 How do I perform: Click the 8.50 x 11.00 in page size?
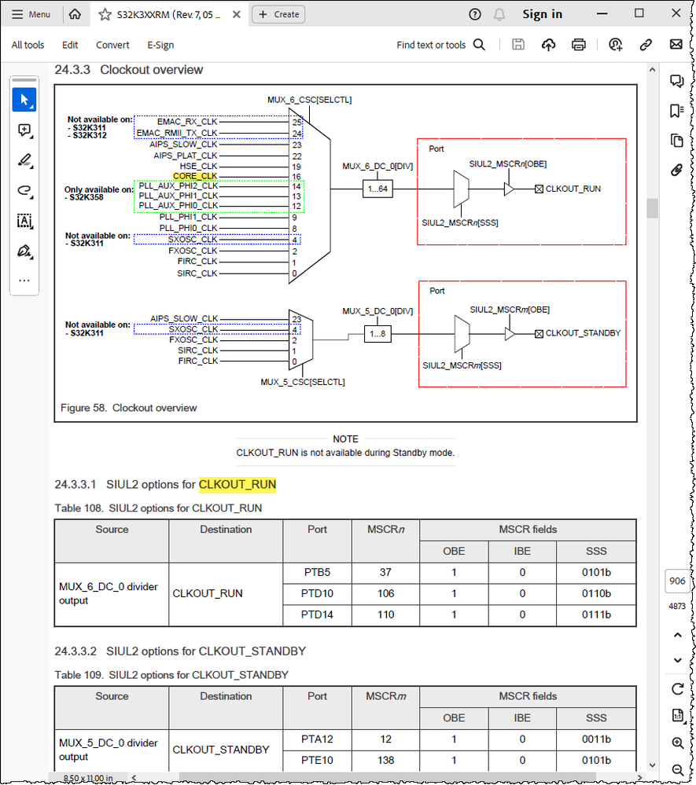point(88,778)
